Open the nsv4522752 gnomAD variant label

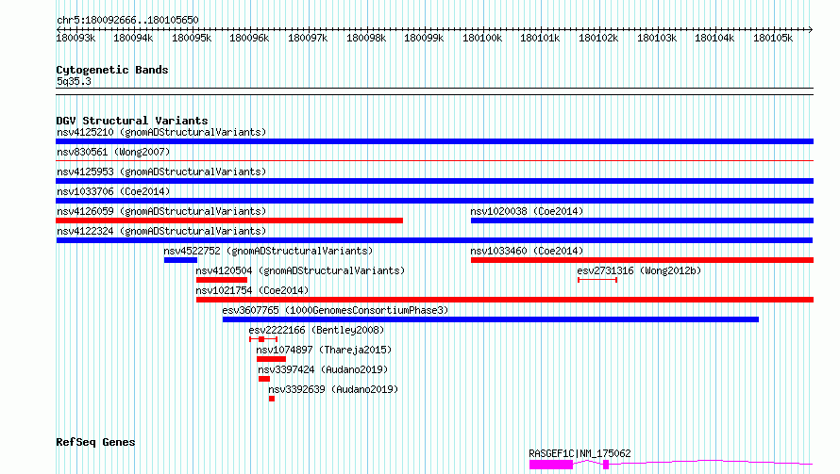[x=268, y=251]
